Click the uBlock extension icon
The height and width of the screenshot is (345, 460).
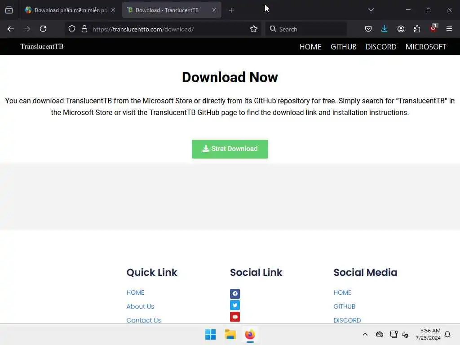pos(433,28)
